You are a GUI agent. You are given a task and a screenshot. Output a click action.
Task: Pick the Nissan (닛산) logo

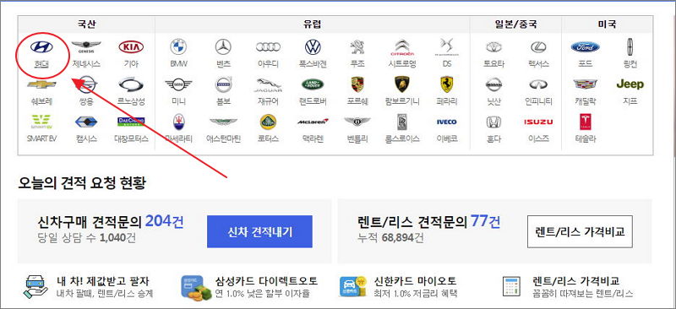pyautogui.click(x=493, y=84)
